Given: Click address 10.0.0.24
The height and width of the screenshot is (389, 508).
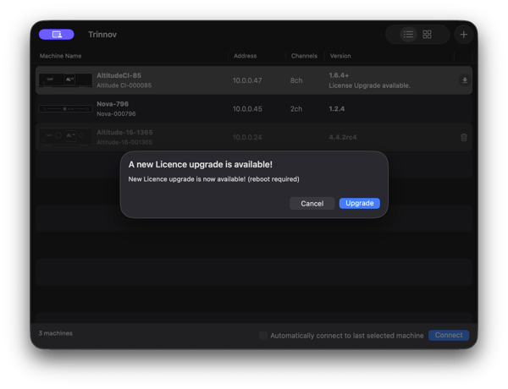Looking at the screenshot, I should pos(247,137).
